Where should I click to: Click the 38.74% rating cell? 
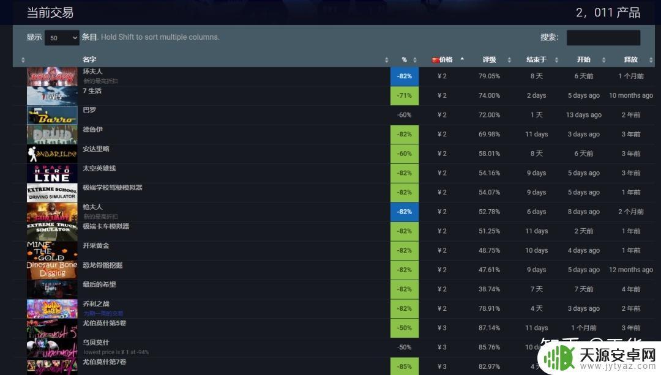pyautogui.click(x=489, y=290)
